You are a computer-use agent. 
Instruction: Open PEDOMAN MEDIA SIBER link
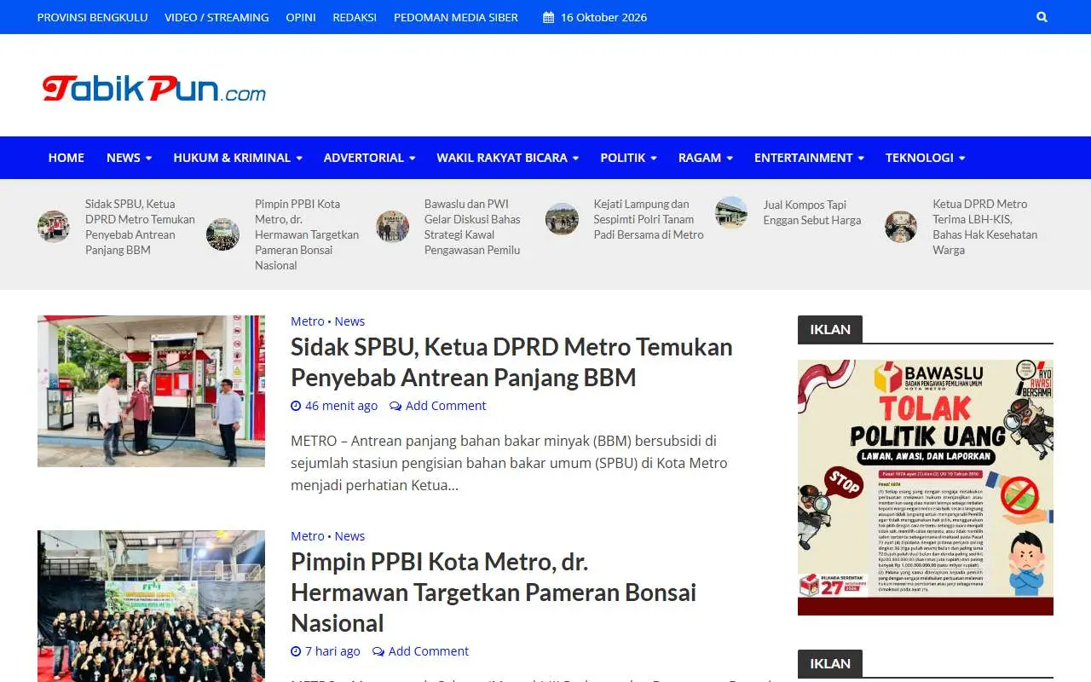pos(456,17)
